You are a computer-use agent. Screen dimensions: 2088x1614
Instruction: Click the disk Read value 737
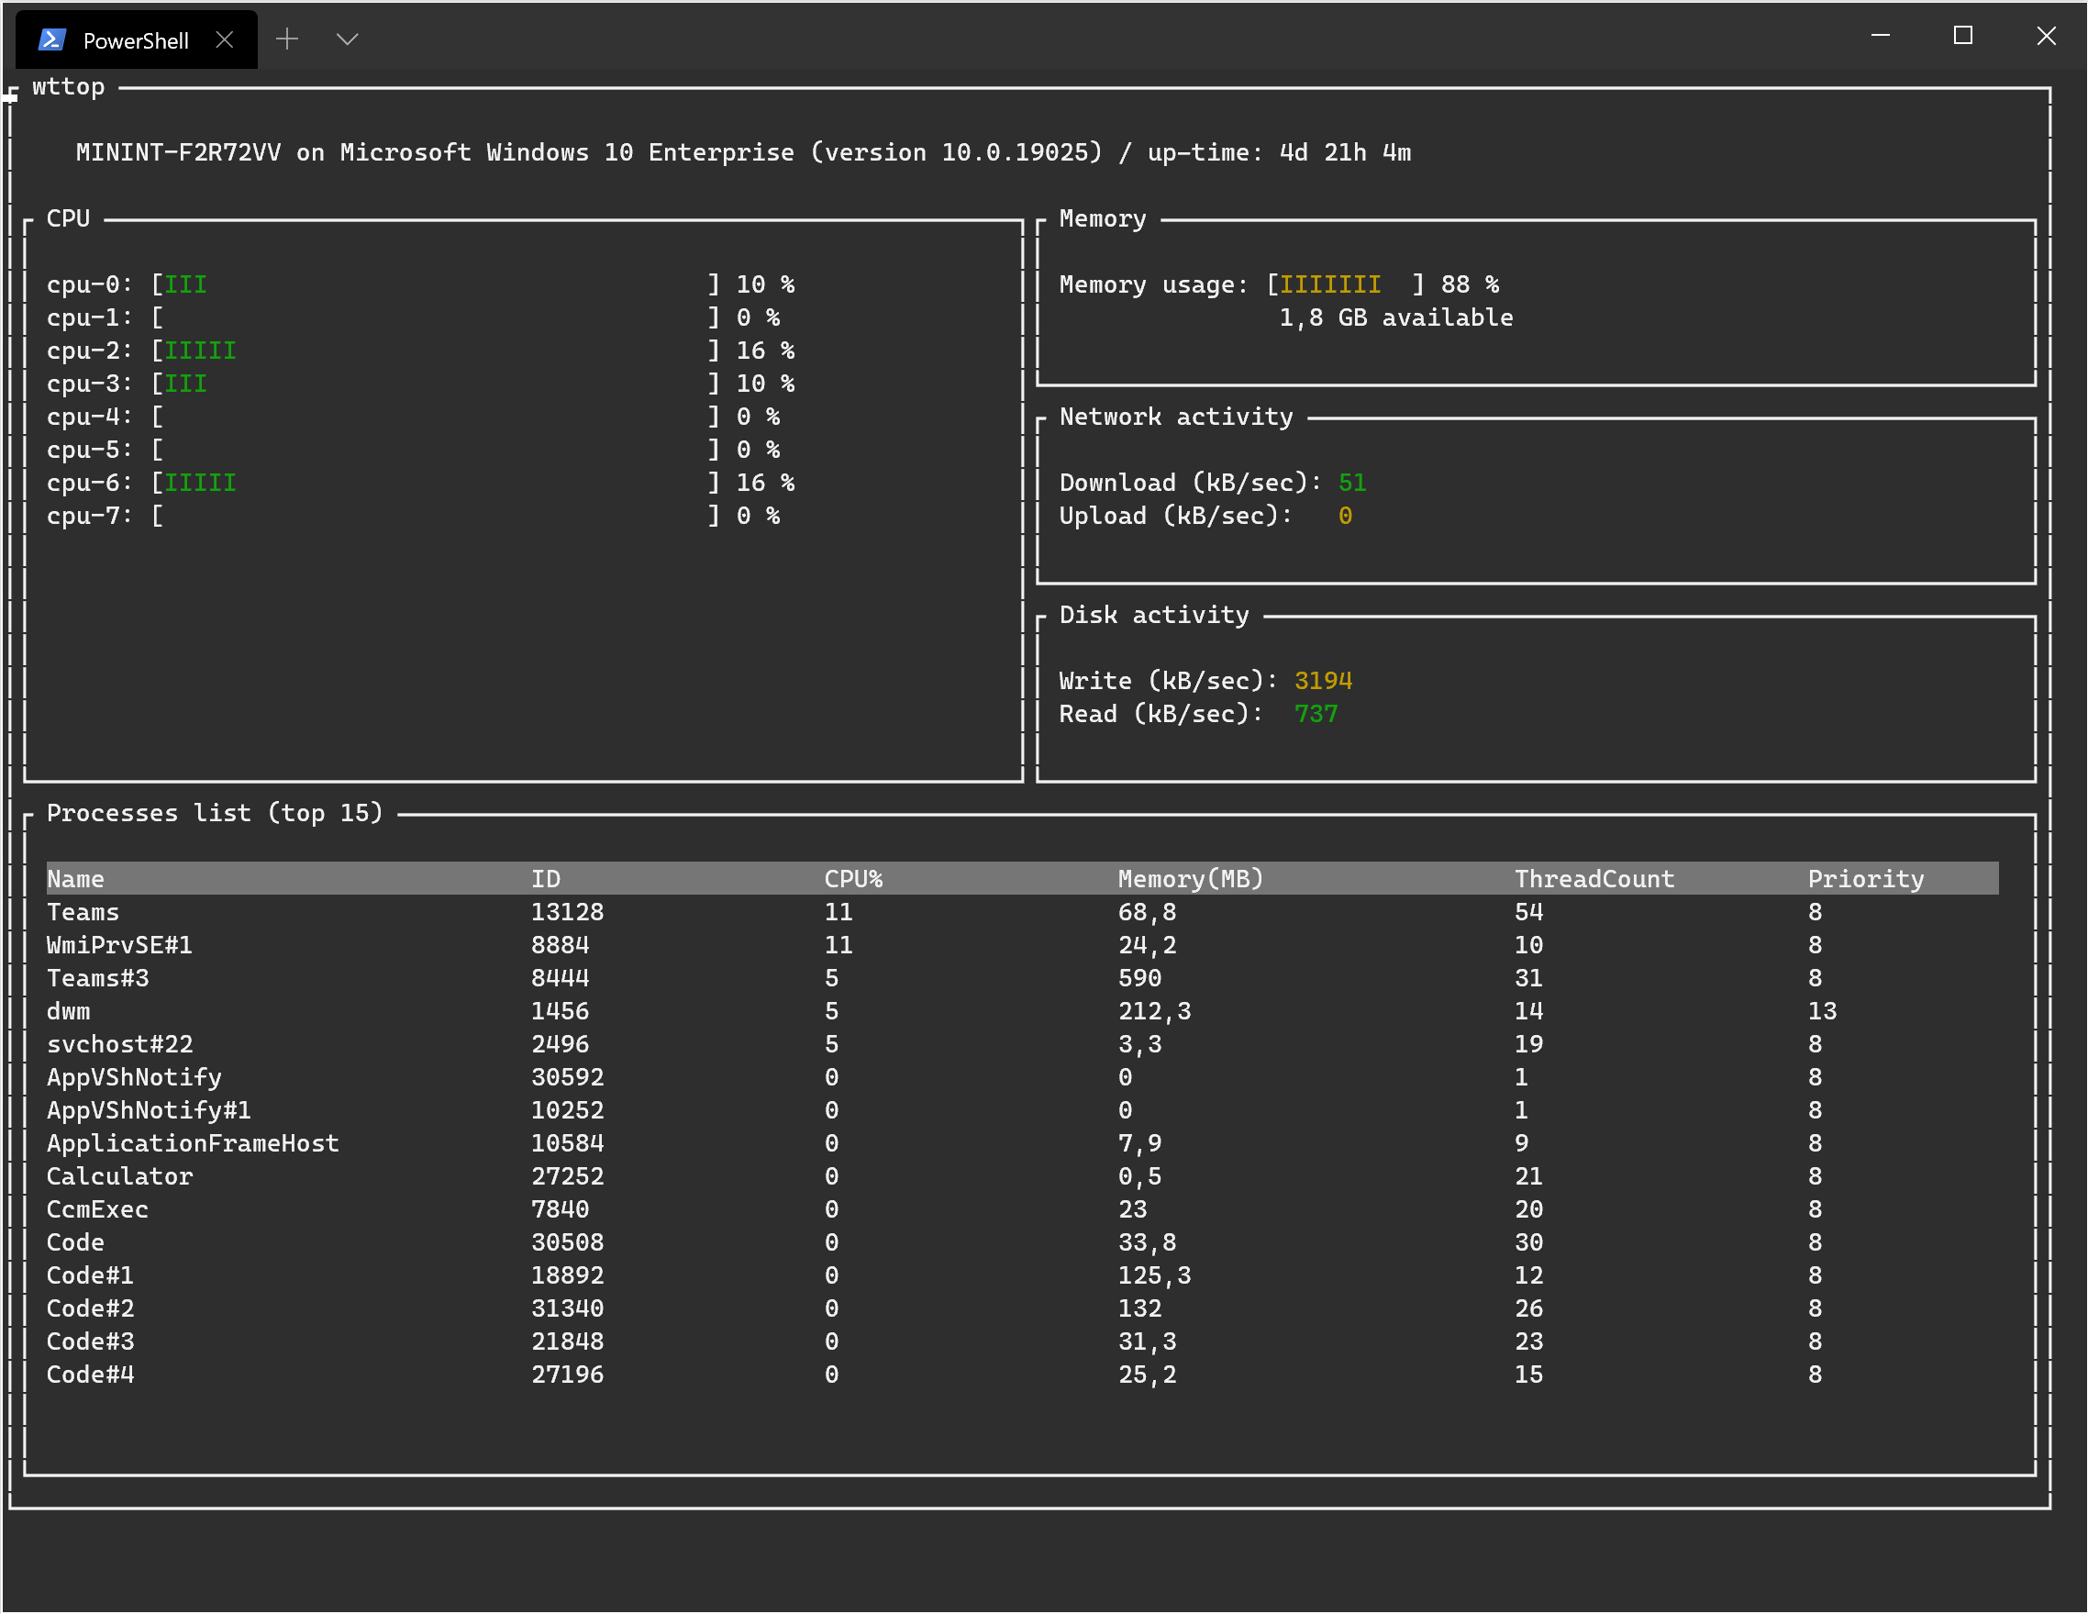pos(1316,713)
